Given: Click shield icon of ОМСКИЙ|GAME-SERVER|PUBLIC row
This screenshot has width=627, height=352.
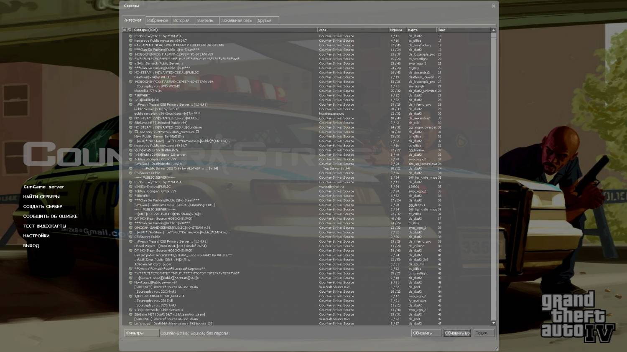Looking at the screenshot, I should point(130,228).
